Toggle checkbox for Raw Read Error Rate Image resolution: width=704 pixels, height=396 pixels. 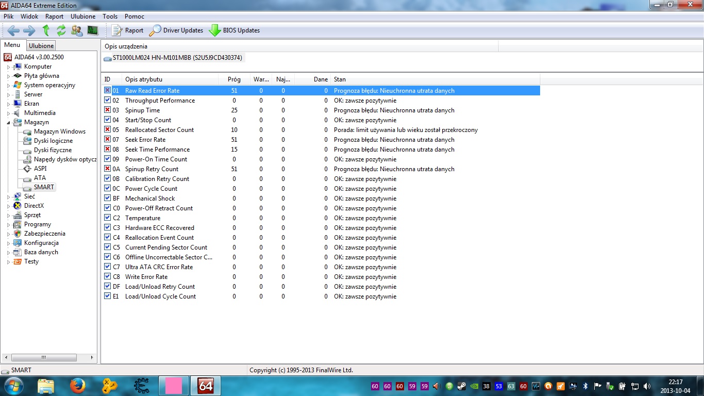[107, 90]
